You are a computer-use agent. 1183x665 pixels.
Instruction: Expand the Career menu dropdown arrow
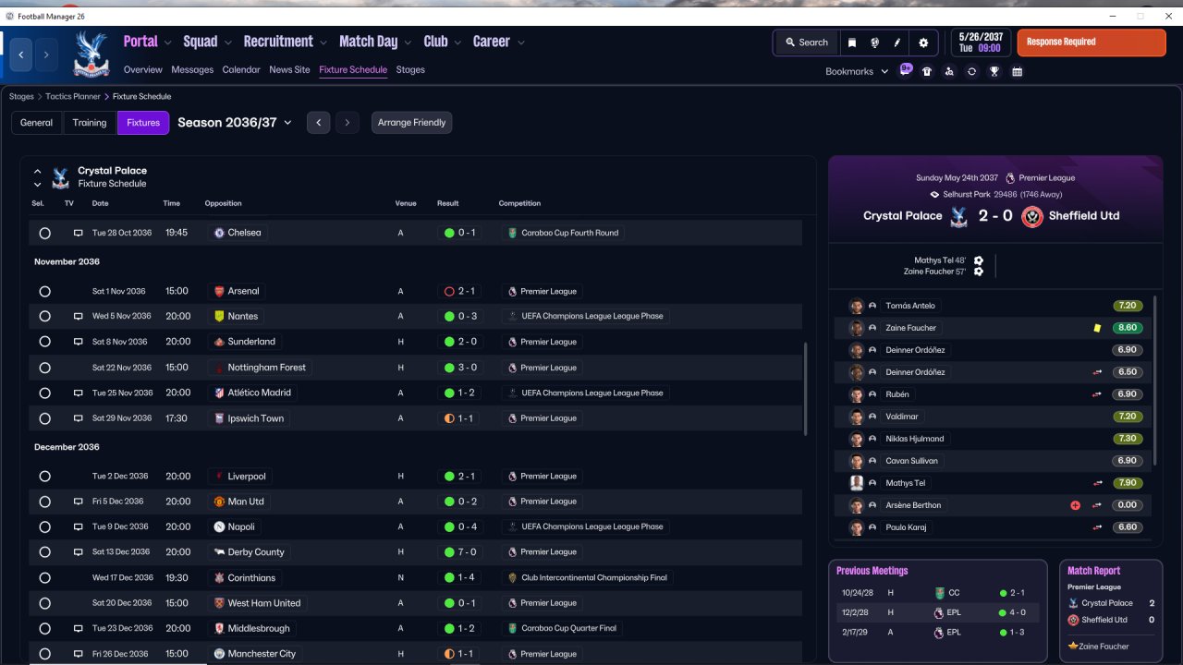point(521,42)
